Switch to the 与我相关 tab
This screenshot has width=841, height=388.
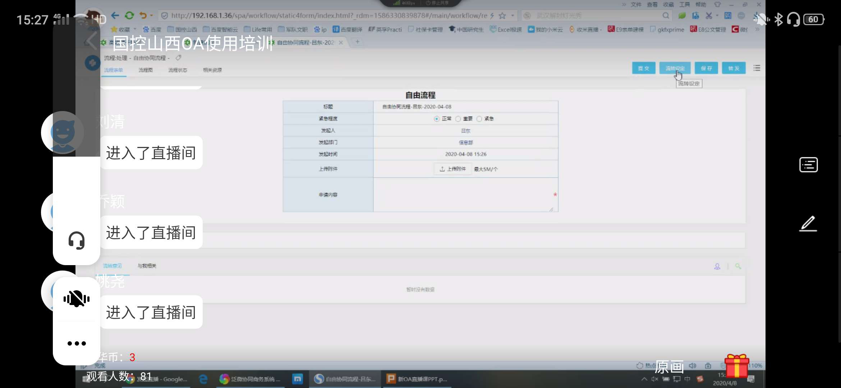coord(147,266)
